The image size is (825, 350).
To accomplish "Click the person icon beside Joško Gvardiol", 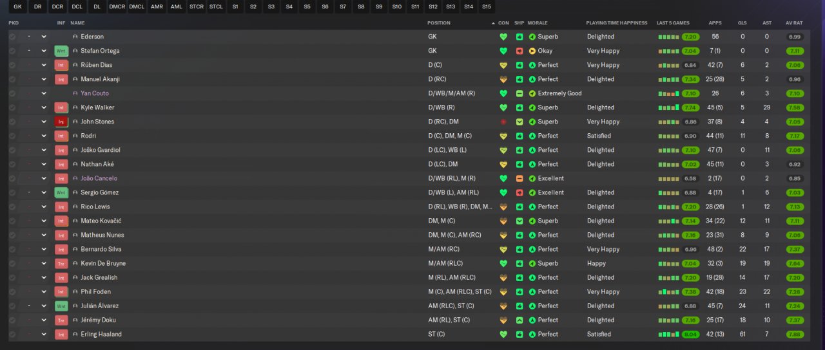I will [x=75, y=150].
